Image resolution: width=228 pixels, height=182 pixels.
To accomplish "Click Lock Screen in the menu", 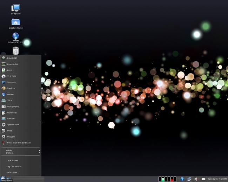I will 21,161.
